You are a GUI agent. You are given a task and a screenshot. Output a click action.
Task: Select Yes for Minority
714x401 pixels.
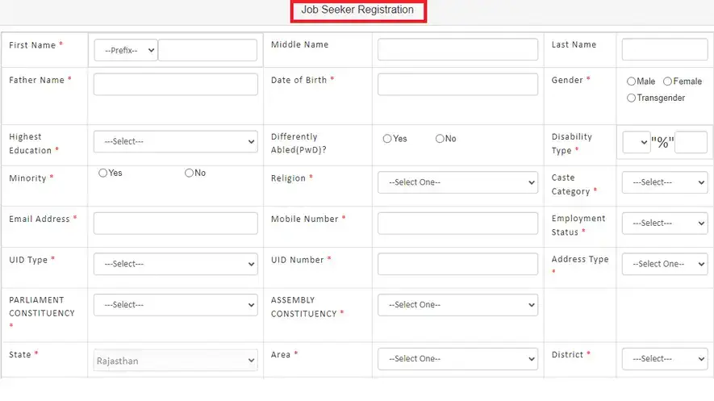point(103,173)
